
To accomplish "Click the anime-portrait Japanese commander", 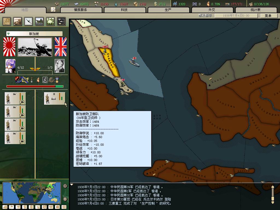I will (x=10, y=66).
